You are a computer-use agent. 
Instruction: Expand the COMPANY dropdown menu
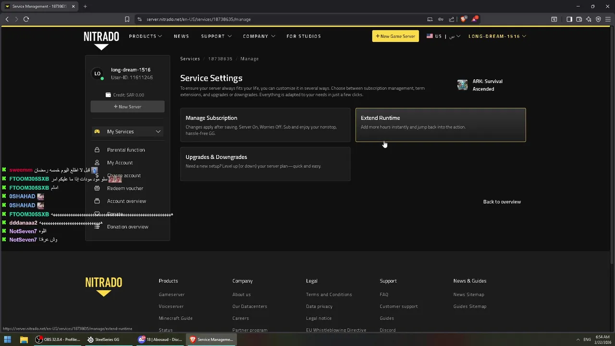259,36
